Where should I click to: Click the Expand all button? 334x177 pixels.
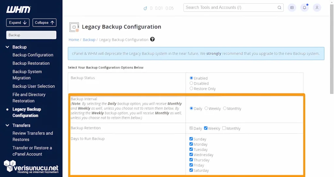click(18, 23)
